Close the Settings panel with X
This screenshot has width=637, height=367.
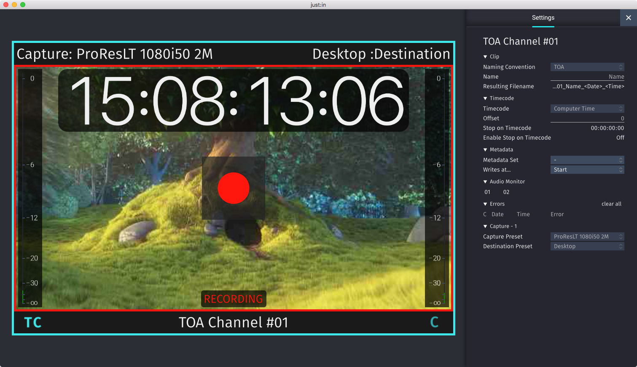(629, 18)
